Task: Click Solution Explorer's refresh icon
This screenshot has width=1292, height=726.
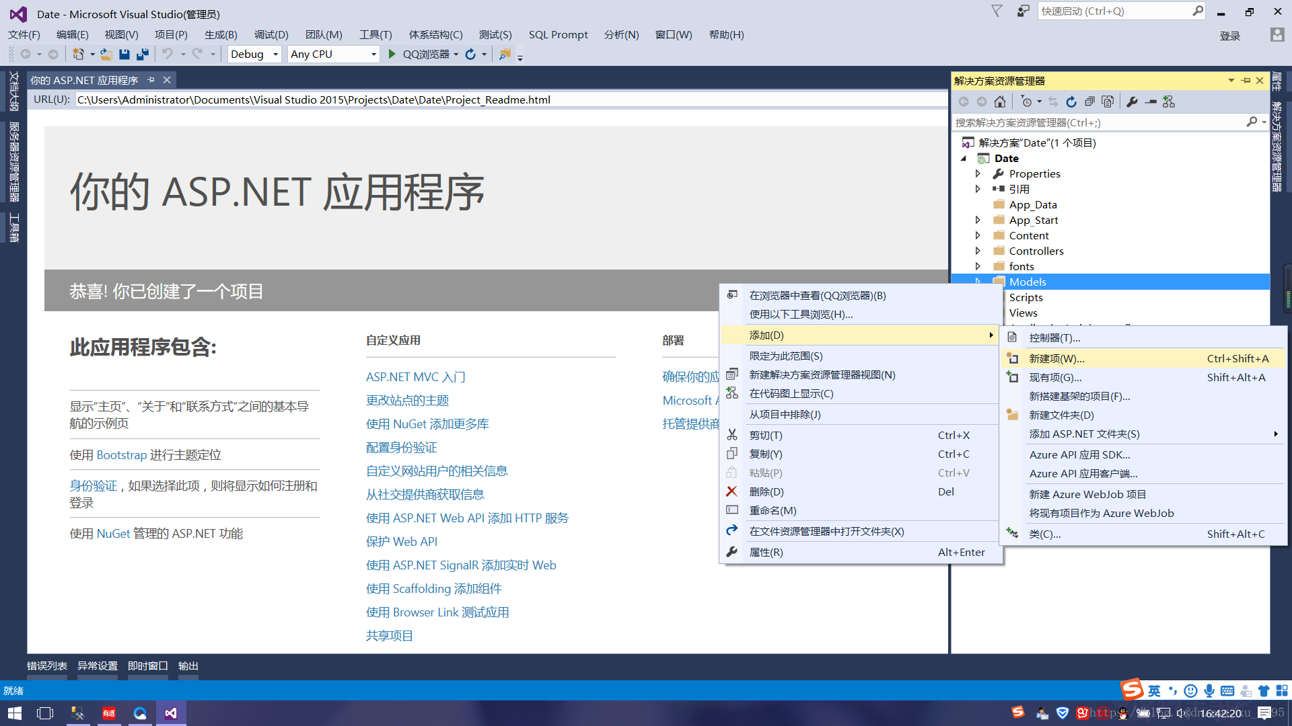Action: (1071, 102)
